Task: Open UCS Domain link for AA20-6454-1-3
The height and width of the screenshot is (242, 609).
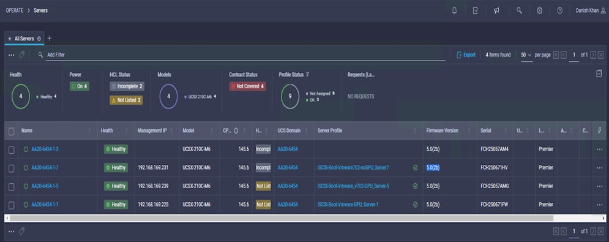Action: coord(288,149)
